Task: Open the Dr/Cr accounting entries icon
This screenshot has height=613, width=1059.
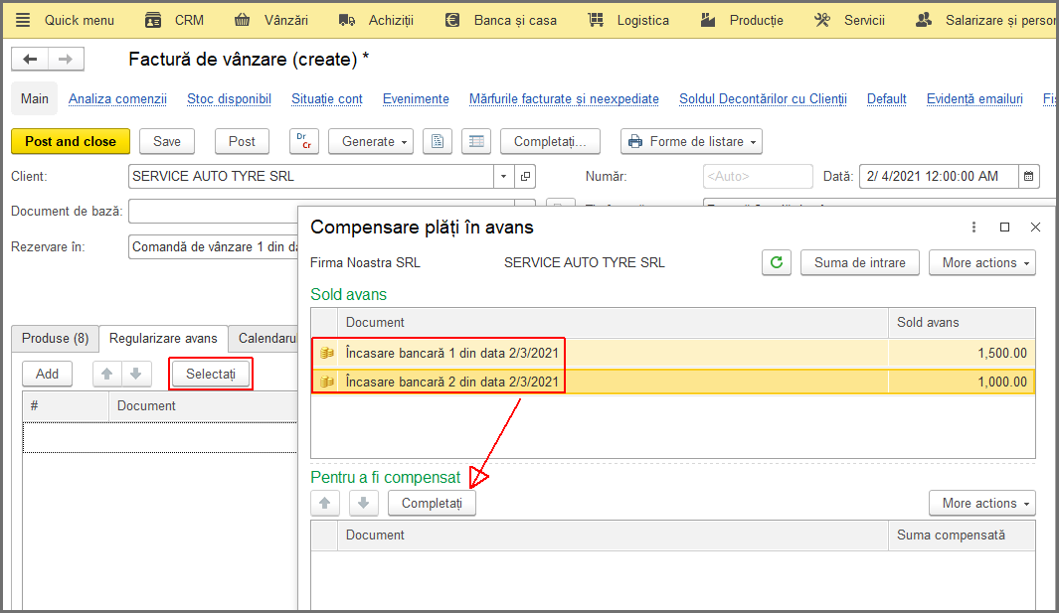Action: [x=304, y=141]
